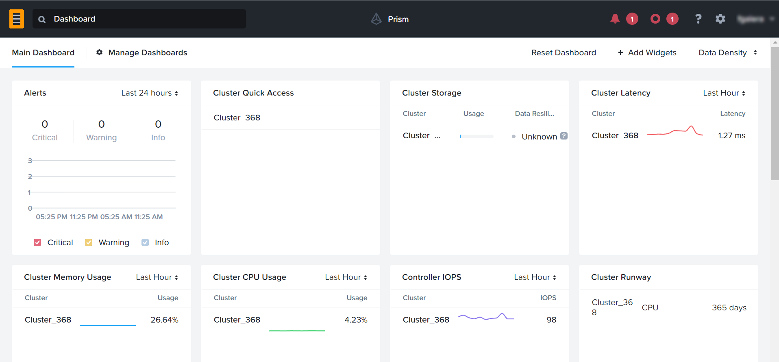The image size is (779, 362).
Task: Select the Main Dashboard tab
Action: [x=43, y=52]
